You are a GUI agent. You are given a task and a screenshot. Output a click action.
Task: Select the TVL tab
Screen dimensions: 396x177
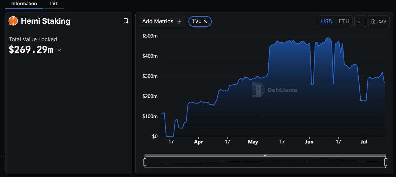point(54,4)
